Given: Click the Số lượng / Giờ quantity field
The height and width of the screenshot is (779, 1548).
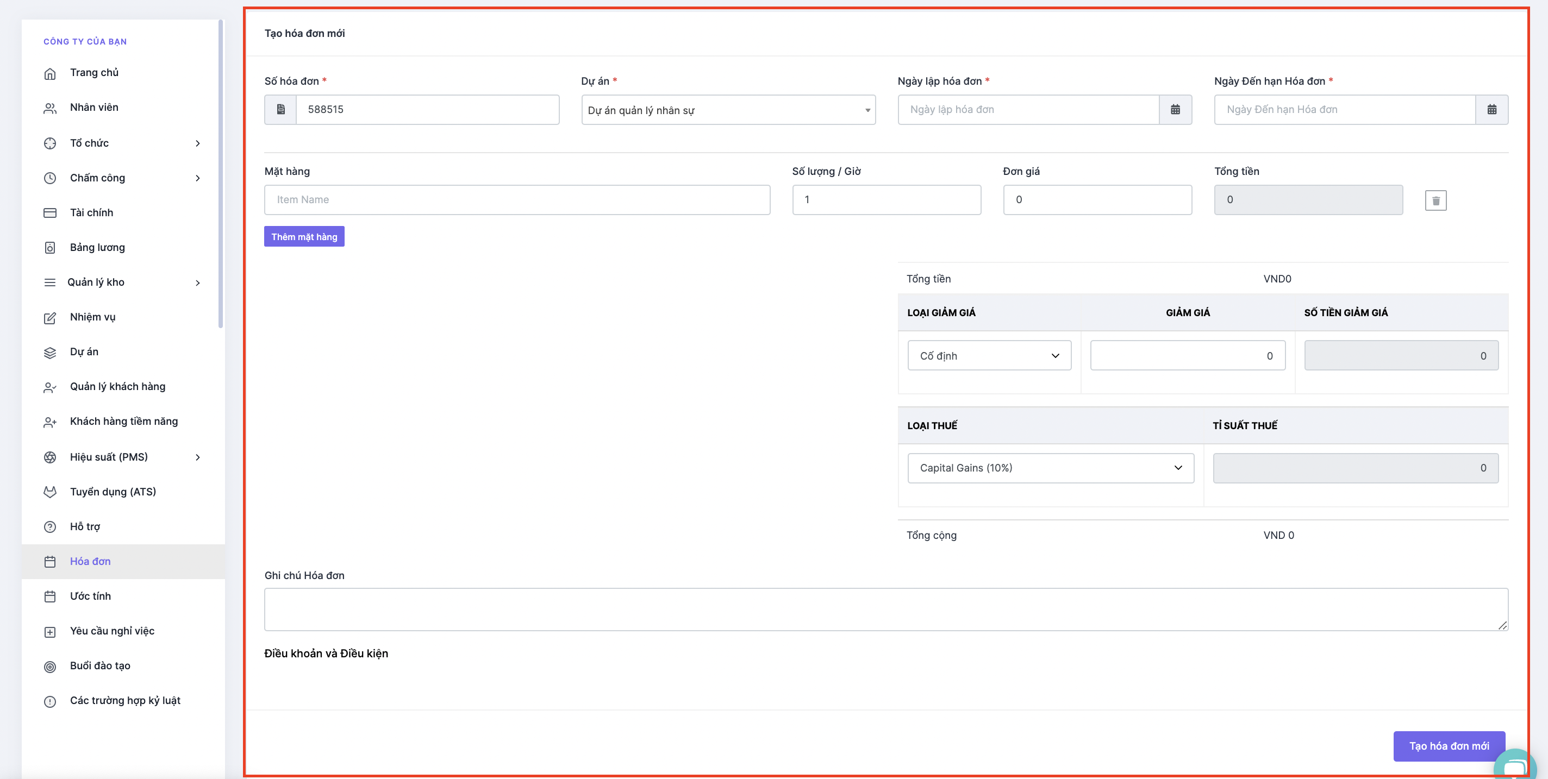Looking at the screenshot, I should tap(887, 200).
